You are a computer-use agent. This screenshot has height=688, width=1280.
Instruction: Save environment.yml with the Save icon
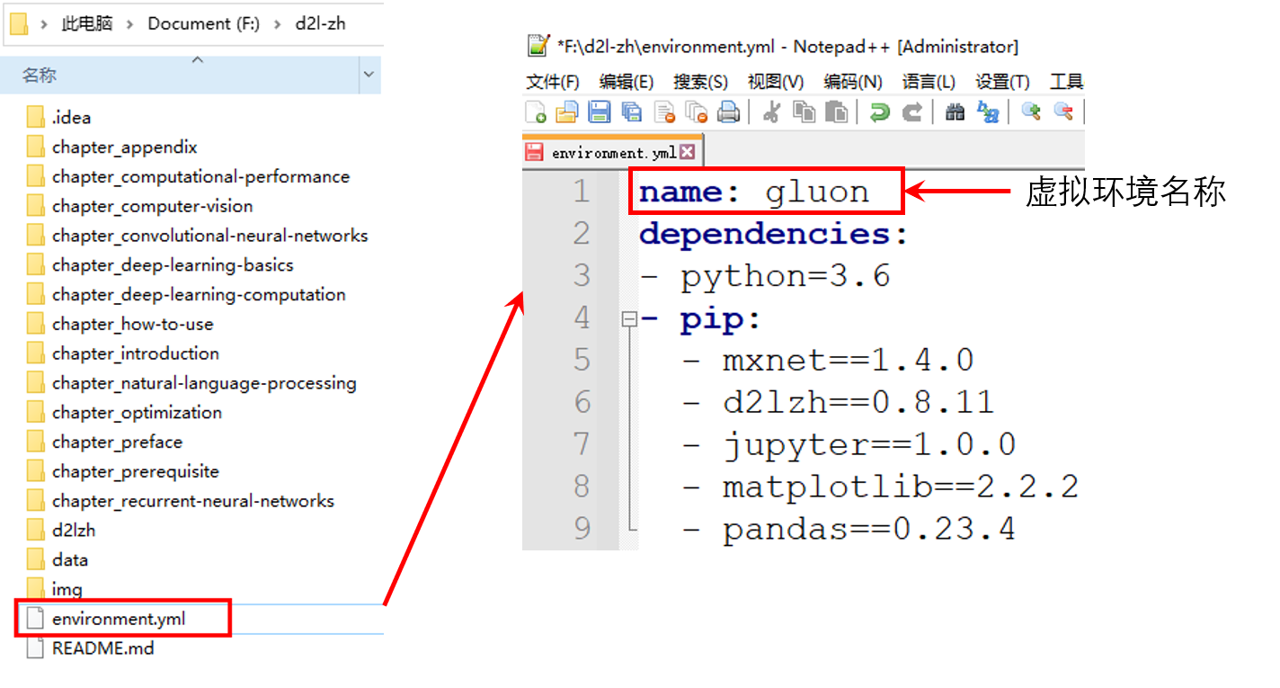coord(600,112)
